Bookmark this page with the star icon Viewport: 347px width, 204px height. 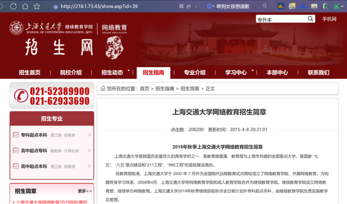coord(37,6)
